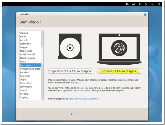
Task: Select Sámegillii language
Action: click(x=30, y=76)
